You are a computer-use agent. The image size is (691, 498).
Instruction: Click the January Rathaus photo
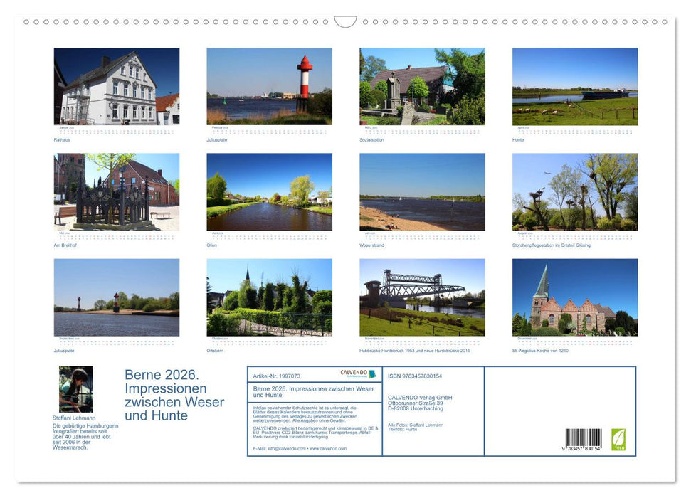tap(115, 85)
